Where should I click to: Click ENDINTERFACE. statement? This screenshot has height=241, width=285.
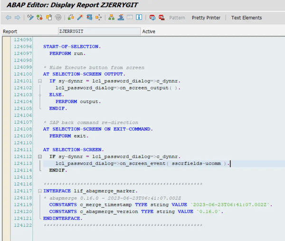pos(63,219)
